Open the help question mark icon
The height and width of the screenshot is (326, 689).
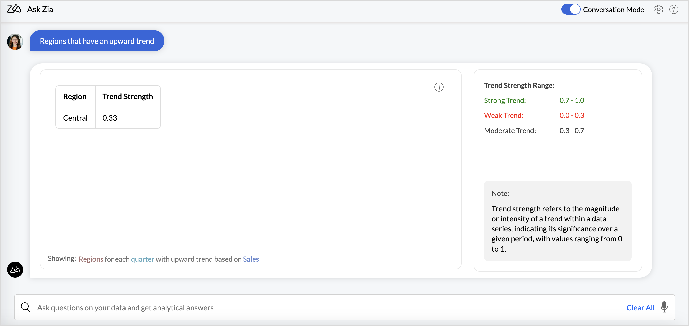(673, 9)
